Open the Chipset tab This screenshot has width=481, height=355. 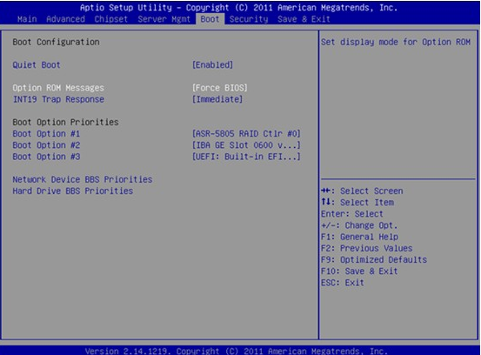click(110, 19)
